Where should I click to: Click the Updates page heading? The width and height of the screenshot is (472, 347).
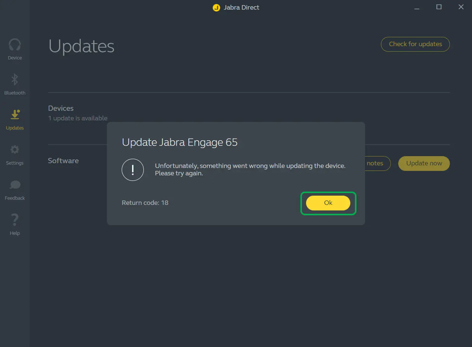click(x=81, y=46)
